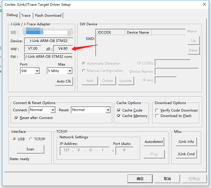The image size is (211, 188).
Task: Click the Move Down button
Action: 194,50
